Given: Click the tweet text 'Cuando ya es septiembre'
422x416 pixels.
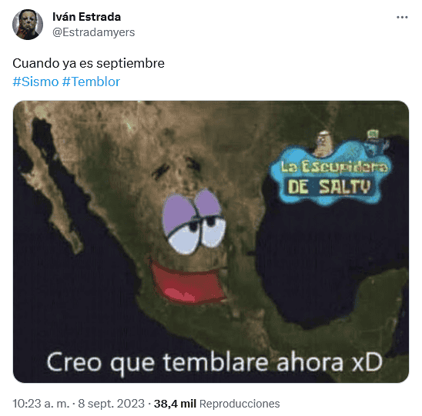Looking at the screenshot, I should click(x=89, y=63).
